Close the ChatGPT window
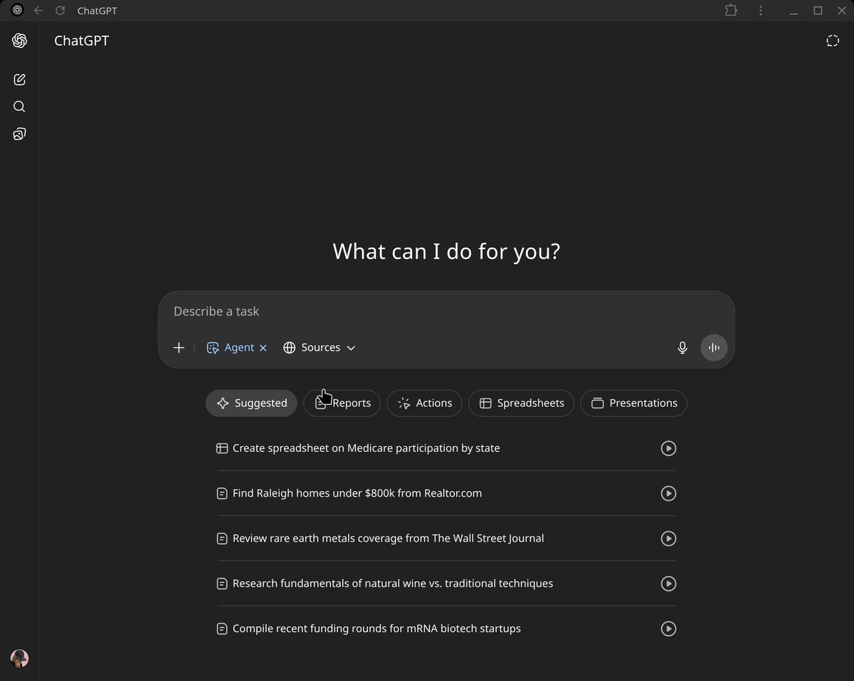Image resolution: width=854 pixels, height=681 pixels. pyautogui.click(x=840, y=11)
